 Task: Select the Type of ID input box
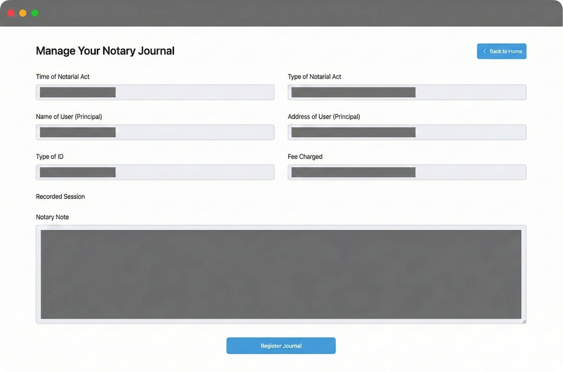pos(155,173)
